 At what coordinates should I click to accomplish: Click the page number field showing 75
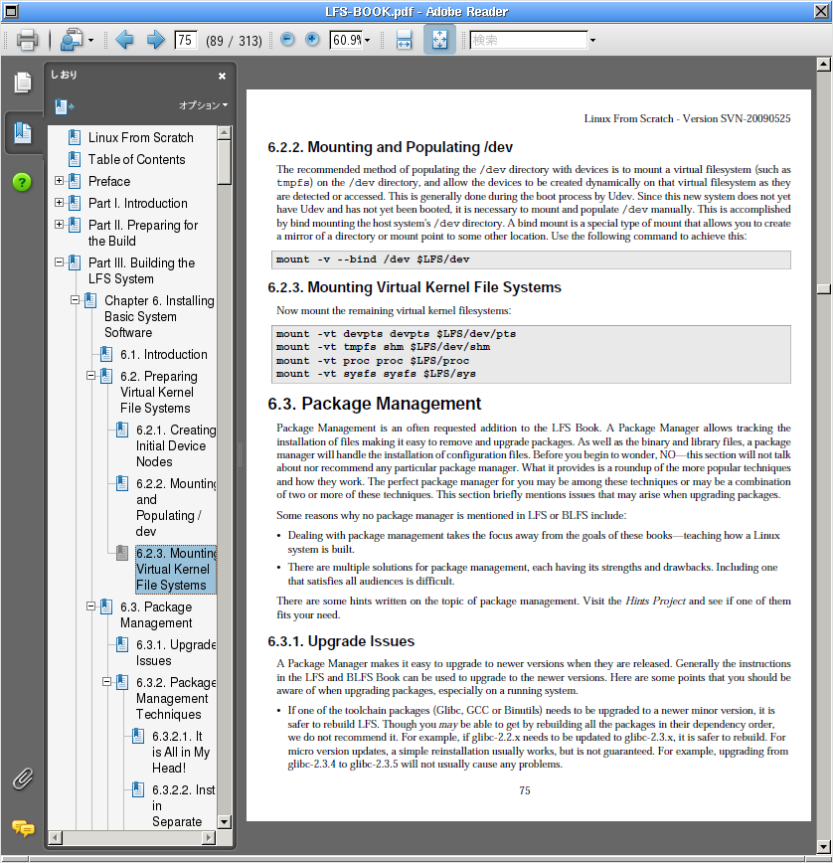pyautogui.click(x=186, y=40)
